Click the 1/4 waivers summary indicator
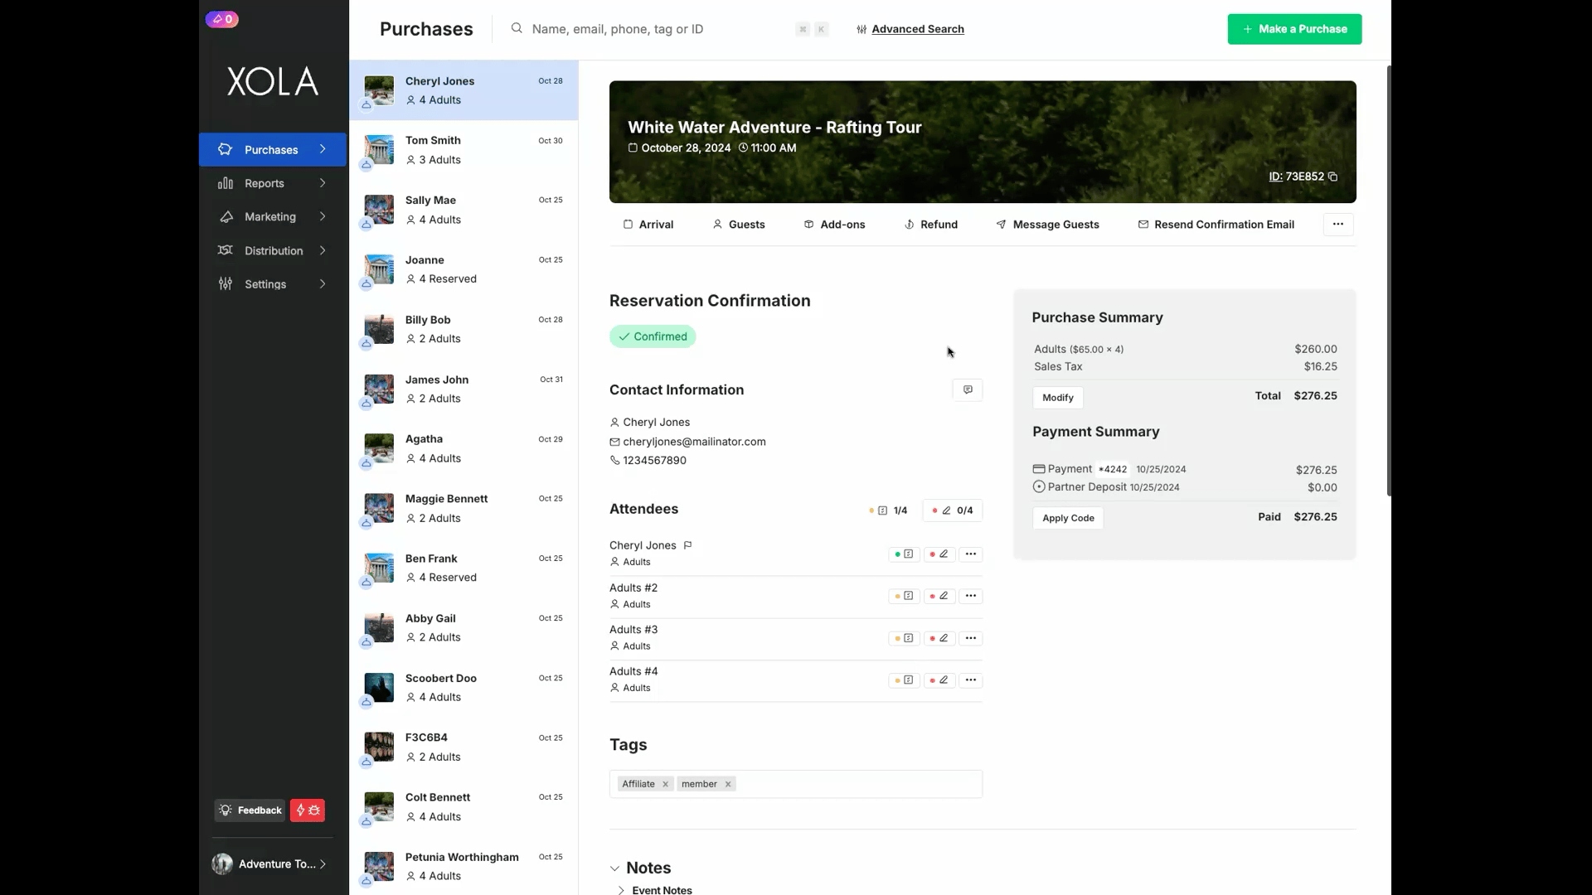 889,510
